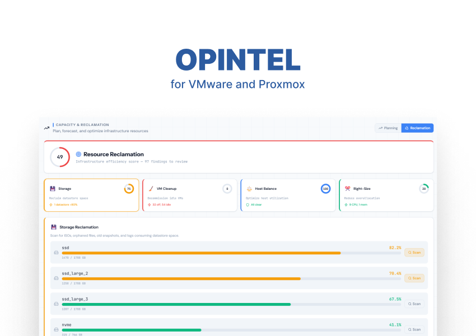
Task: Click the ssd_large_2 usage progress bar
Action: [x=231, y=279]
